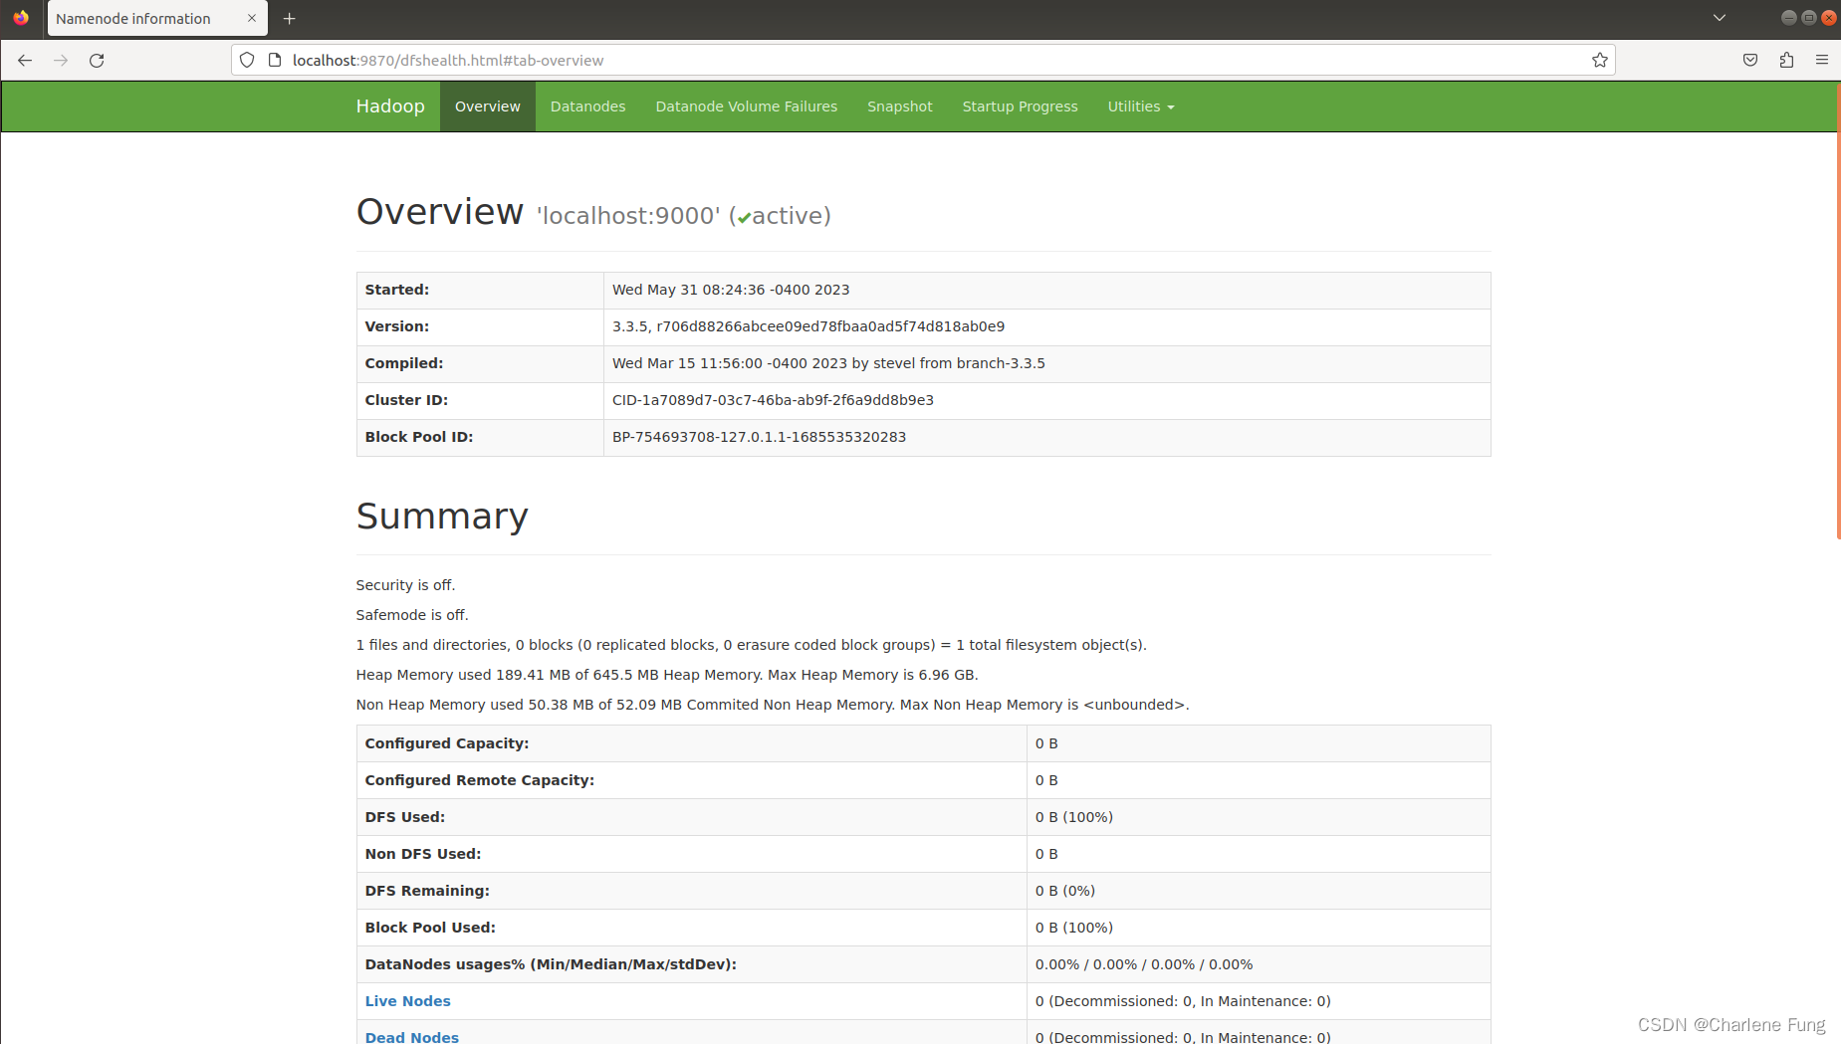Click the Non DFS Used label
Viewport: 1841px width, 1044px height.
tap(423, 854)
